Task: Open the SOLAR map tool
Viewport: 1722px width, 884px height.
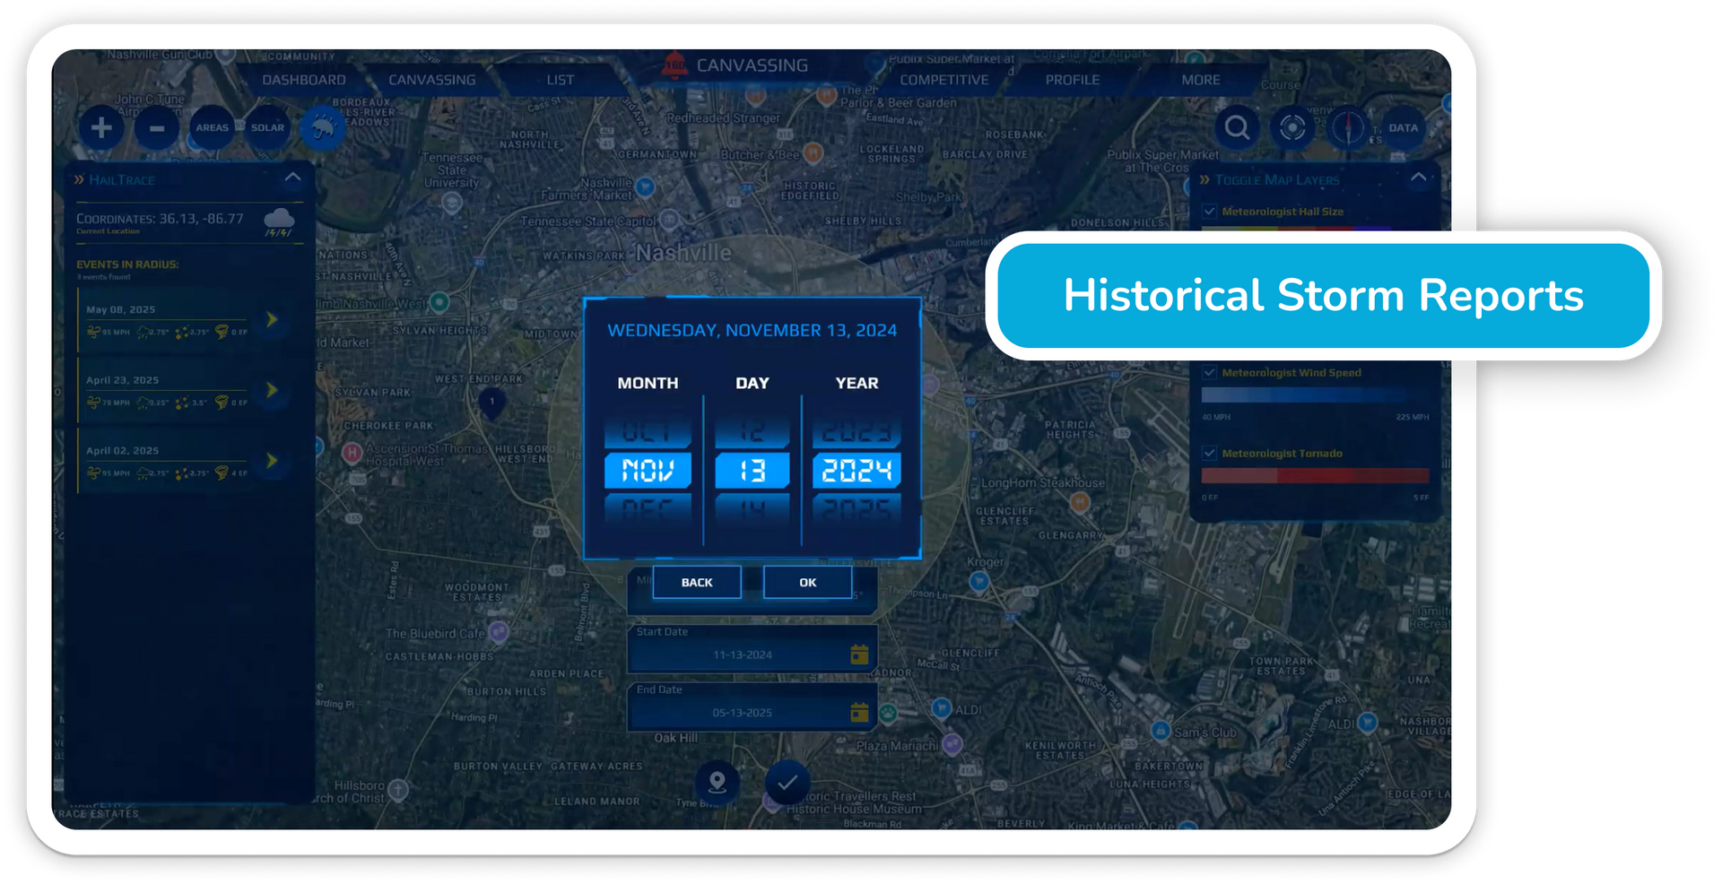Action: pos(267,127)
